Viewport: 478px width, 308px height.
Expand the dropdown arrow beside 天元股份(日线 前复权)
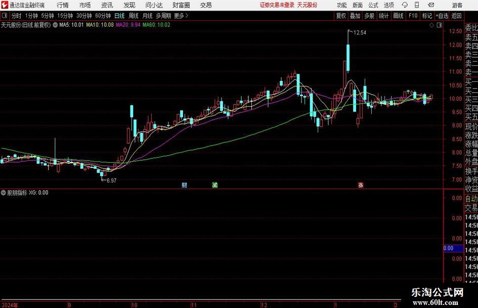click(x=55, y=25)
